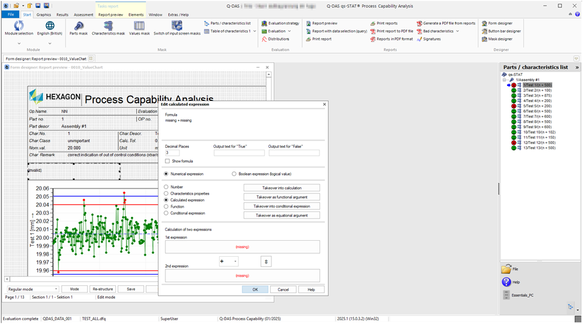Click Save in form designer
Viewport: 583px width, 324px height.
[131, 289]
